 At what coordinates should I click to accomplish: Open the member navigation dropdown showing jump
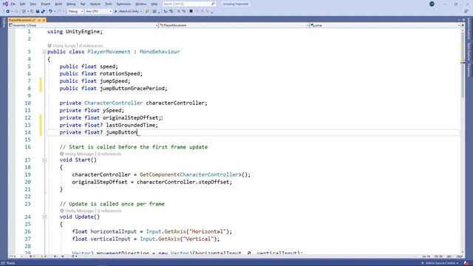click(x=385, y=25)
